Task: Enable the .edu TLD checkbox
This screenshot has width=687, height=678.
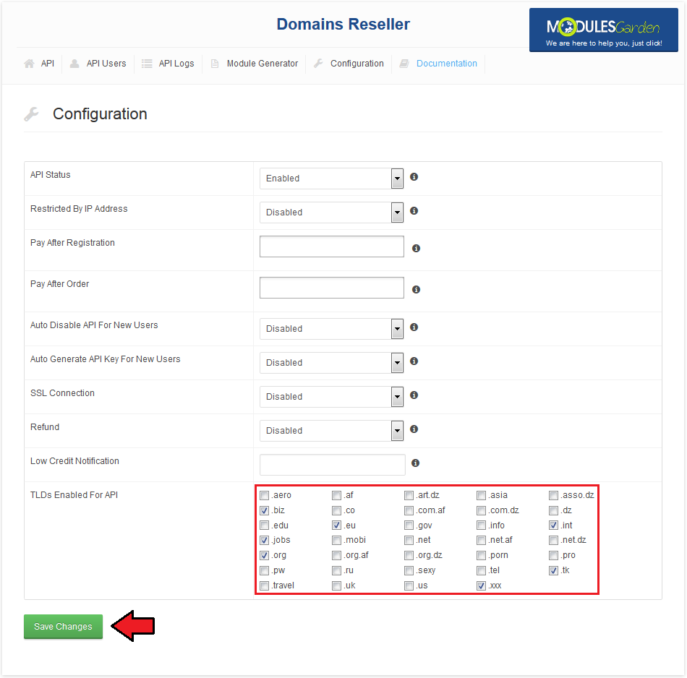Action: [x=264, y=525]
